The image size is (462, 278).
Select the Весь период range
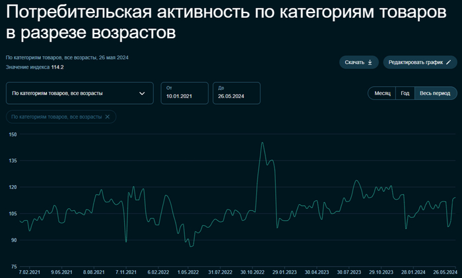435,93
